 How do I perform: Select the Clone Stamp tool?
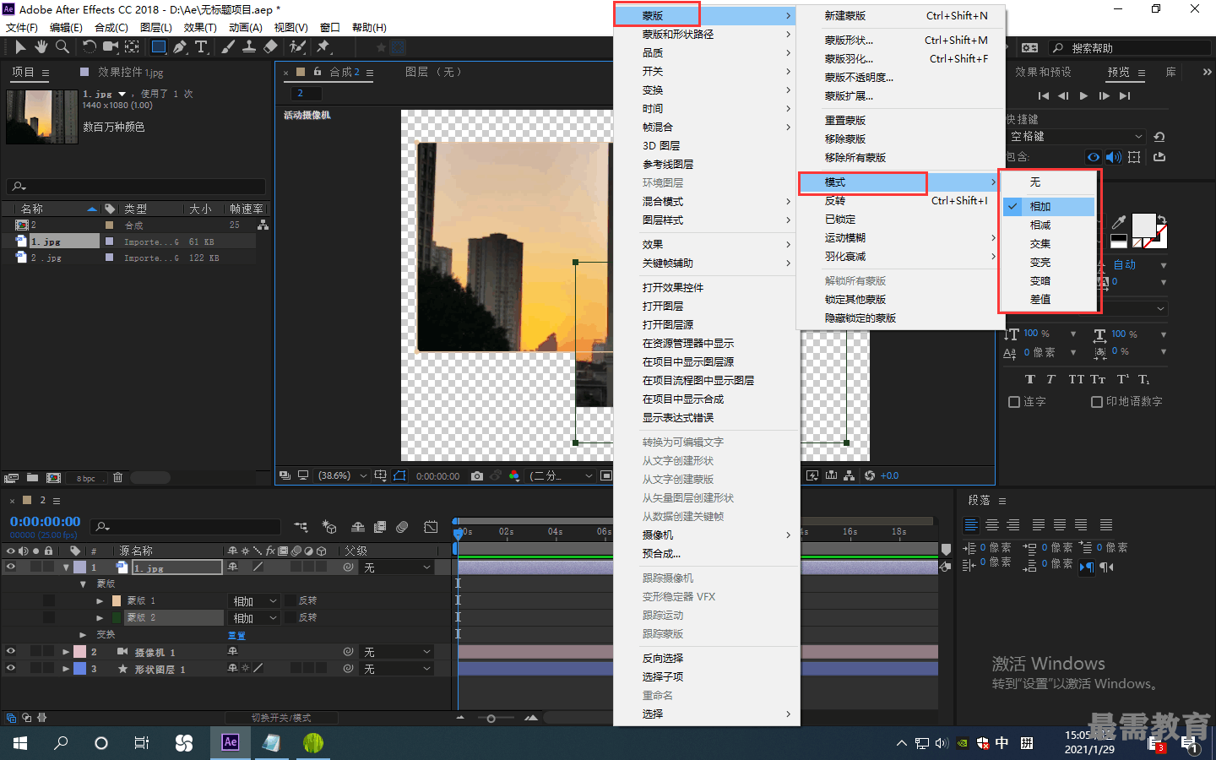pos(249,47)
